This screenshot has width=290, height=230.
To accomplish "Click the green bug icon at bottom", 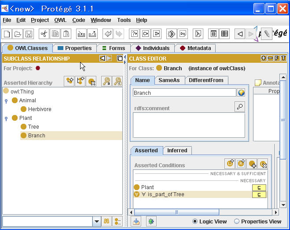I will (151, 222).
